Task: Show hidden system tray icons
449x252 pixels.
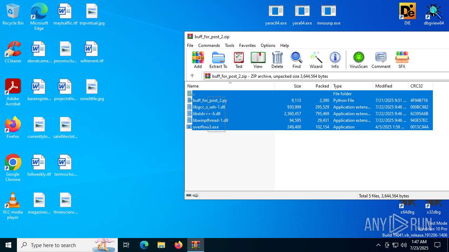Action: click(x=378, y=245)
